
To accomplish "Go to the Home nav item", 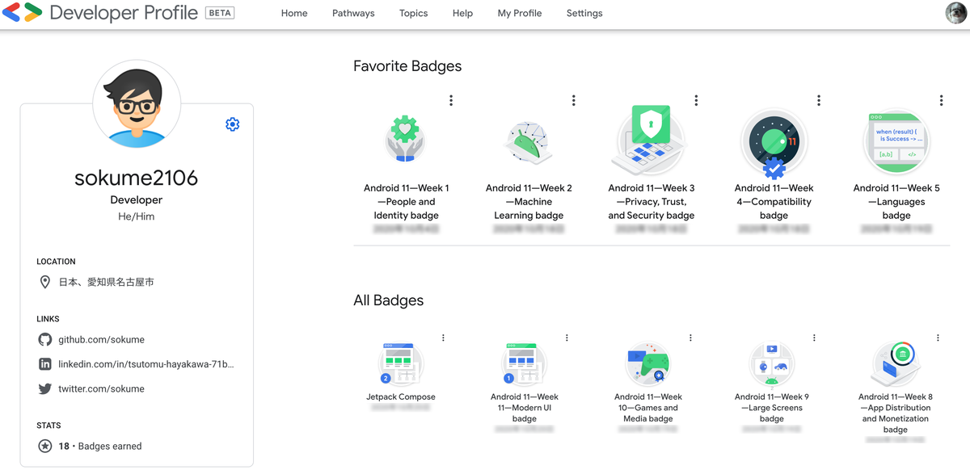I will (x=294, y=14).
